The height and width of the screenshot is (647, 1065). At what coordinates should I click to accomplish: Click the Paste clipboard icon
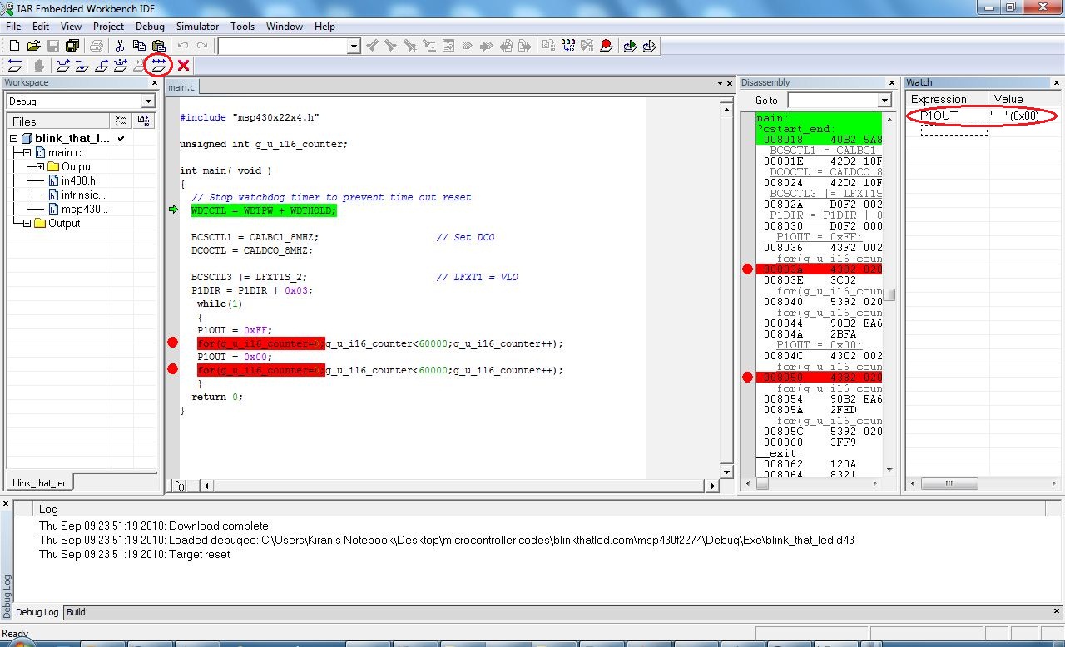pyautogui.click(x=158, y=46)
